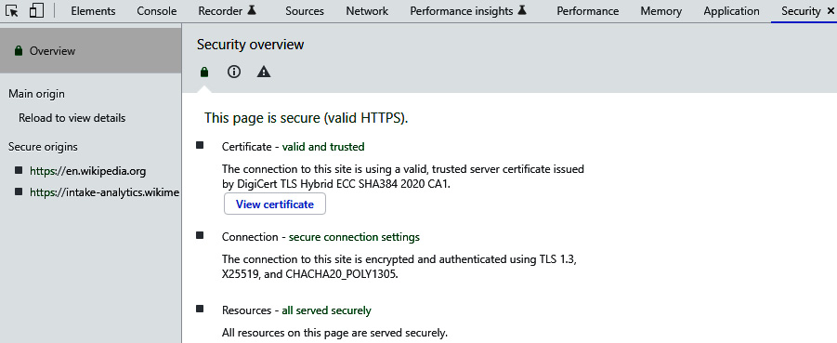Click the View certificate button
This screenshot has width=837, height=343.
[x=275, y=204]
